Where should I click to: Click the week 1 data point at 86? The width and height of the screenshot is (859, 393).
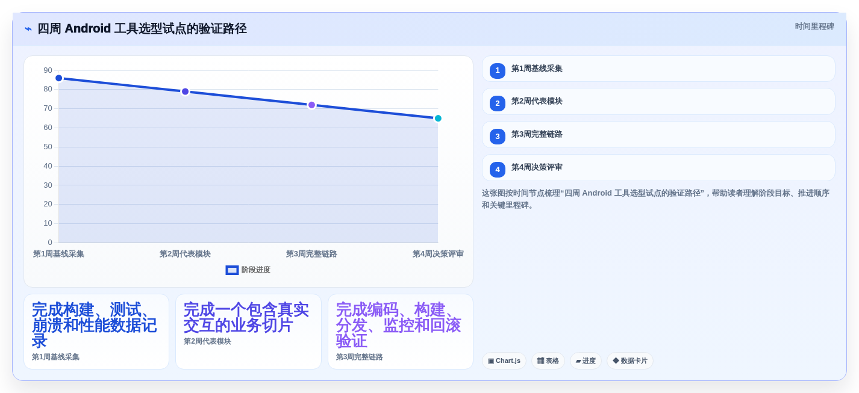[x=59, y=78]
